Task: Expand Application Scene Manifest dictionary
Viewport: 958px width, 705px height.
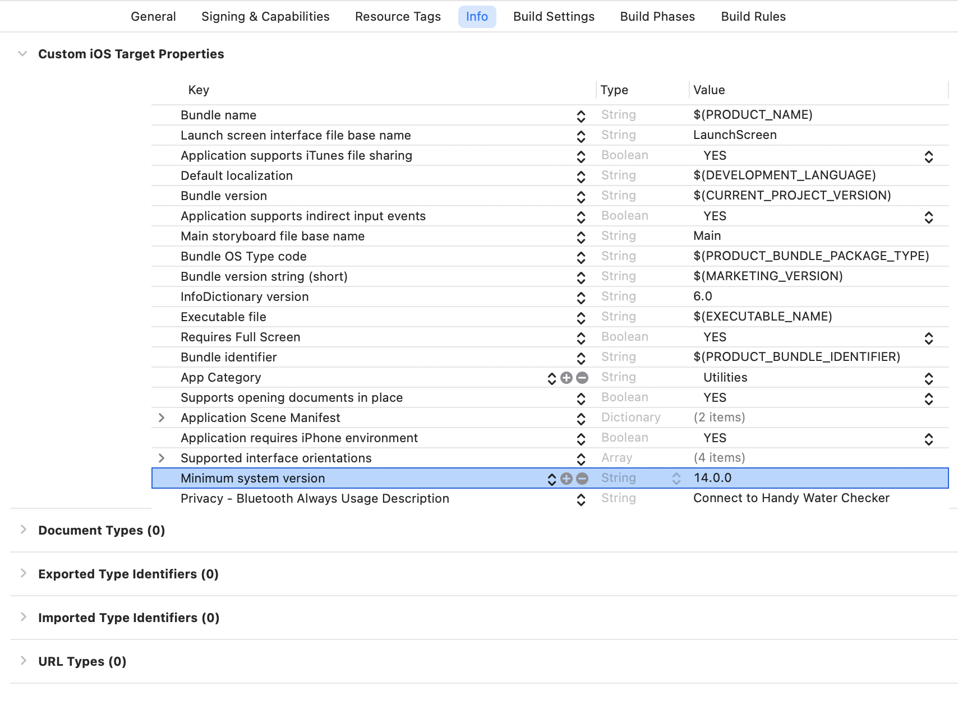Action: pyautogui.click(x=162, y=418)
